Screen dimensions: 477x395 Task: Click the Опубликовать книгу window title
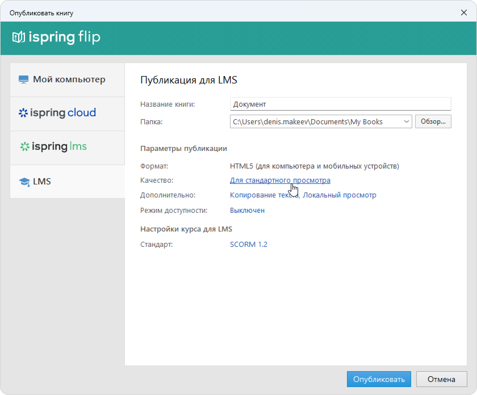41,13
